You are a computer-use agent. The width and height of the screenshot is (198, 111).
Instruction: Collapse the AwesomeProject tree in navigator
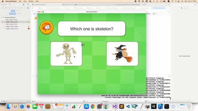[2, 17]
